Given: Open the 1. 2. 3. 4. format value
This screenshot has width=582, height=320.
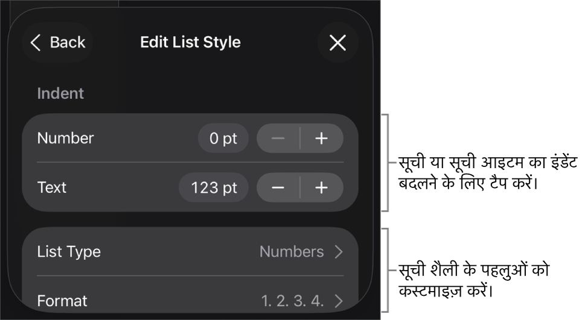Looking at the screenshot, I should click(x=292, y=301).
